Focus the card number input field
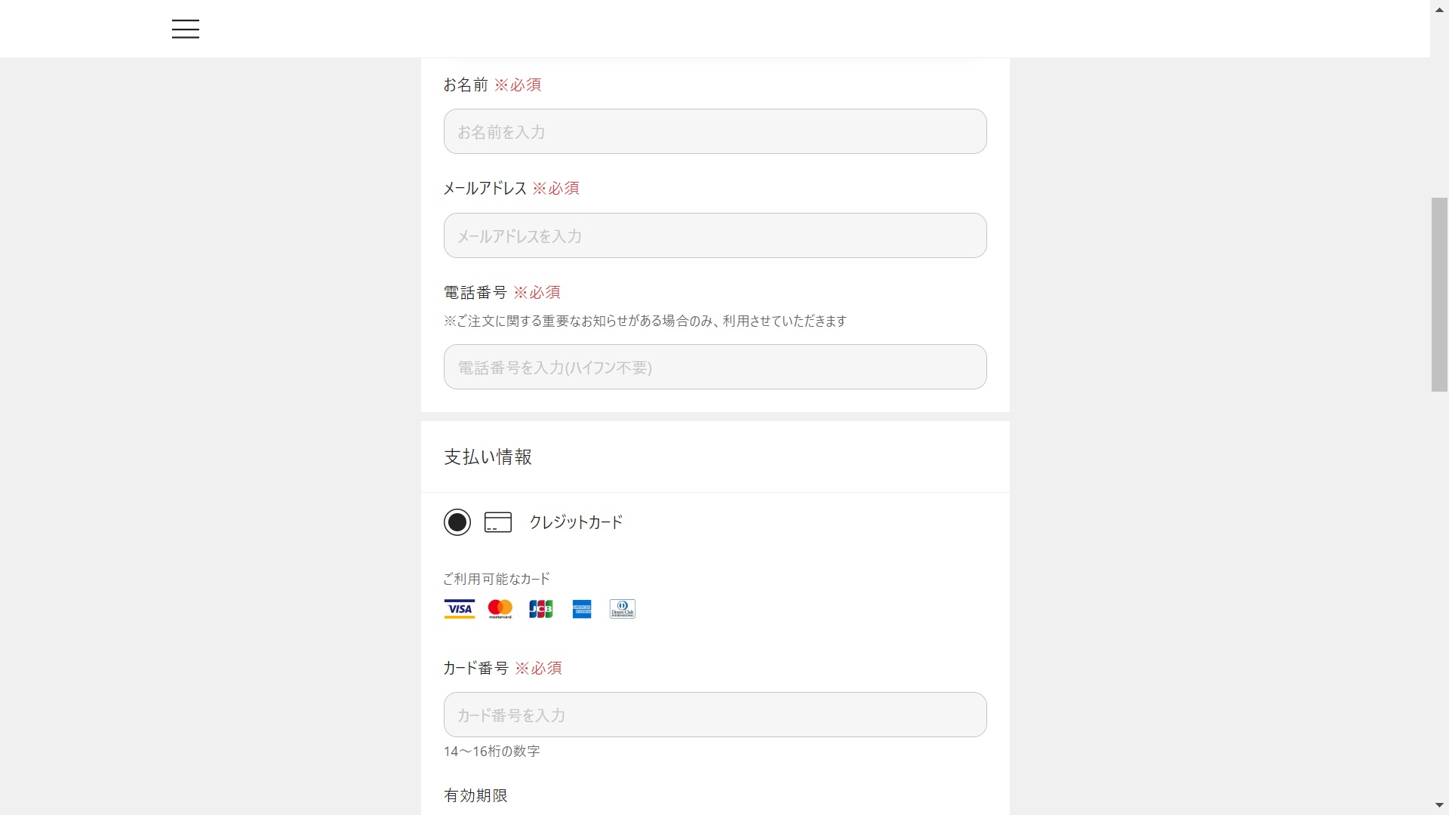Screen dimensions: 1449x815 point(715,715)
